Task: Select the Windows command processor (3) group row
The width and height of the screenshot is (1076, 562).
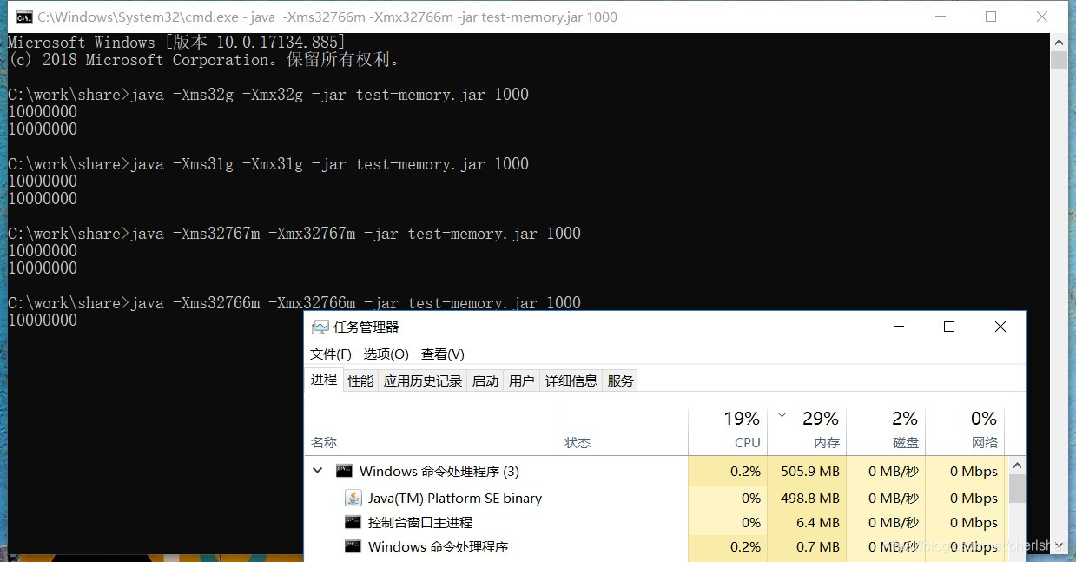Action: pos(656,471)
